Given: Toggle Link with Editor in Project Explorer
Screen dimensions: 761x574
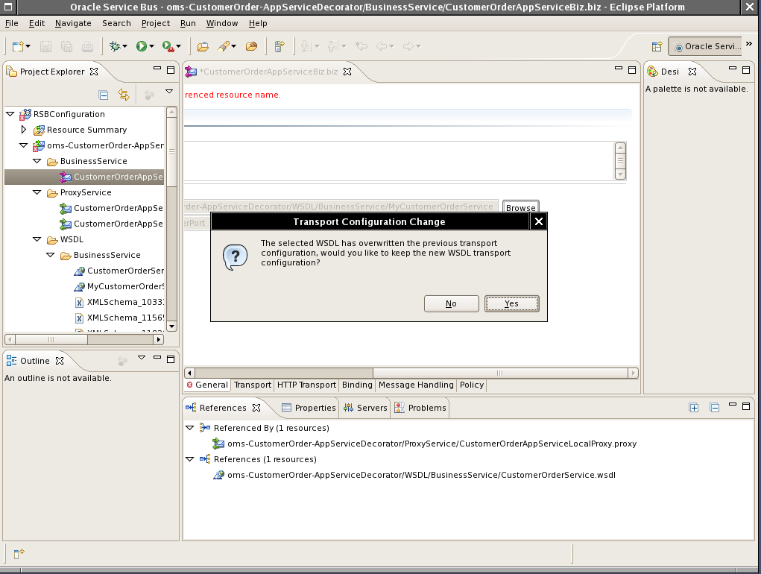Looking at the screenshot, I should pos(124,95).
